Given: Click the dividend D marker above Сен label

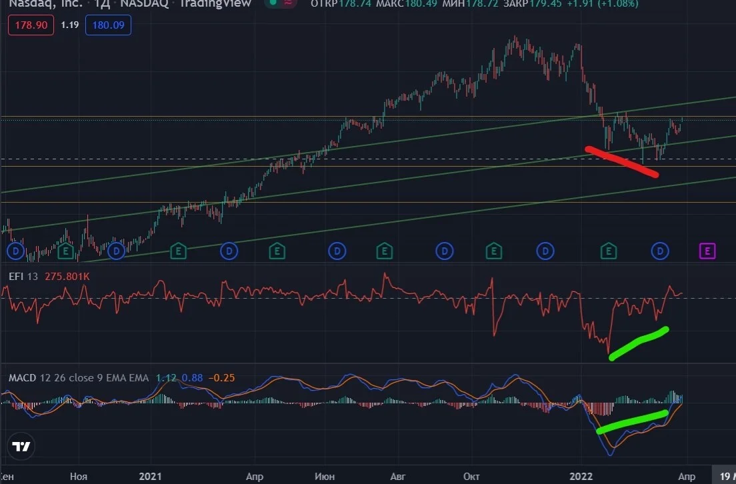Looking at the screenshot, I should 15,251.
